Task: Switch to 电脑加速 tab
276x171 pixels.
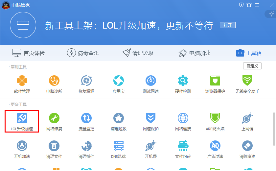Action: (194, 53)
